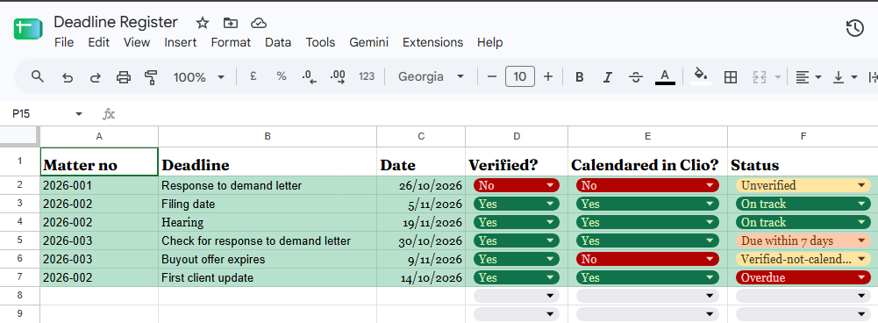Open the Help menu
Image resolution: width=878 pixels, height=323 pixels.
click(x=490, y=43)
